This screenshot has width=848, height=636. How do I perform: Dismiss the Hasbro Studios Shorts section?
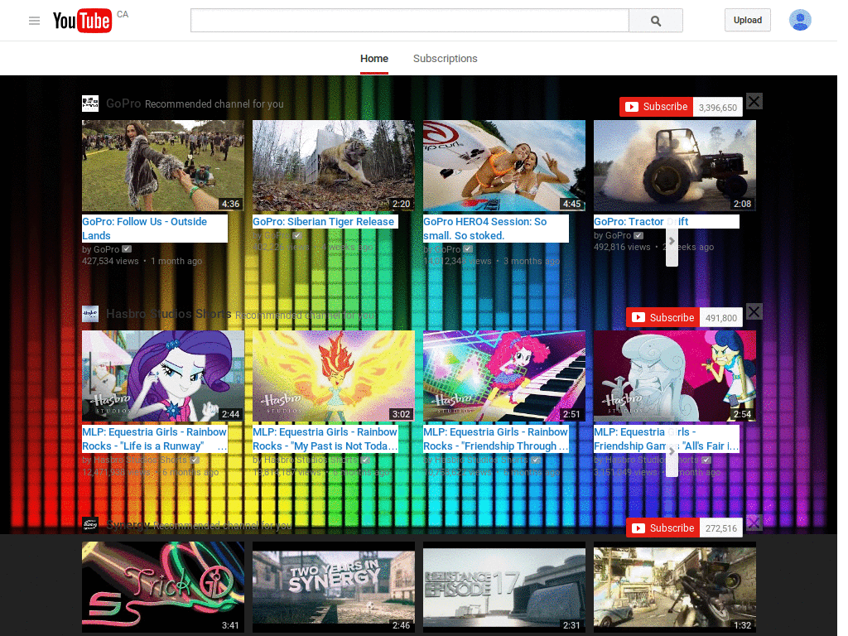pyautogui.click(x=754, y=311)
